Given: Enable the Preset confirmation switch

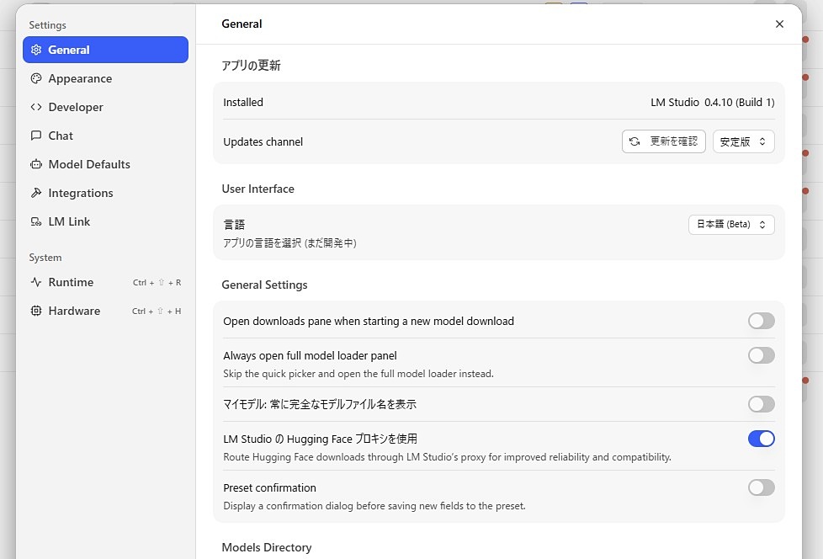Looking at the screenshot, I should (761, 487).
